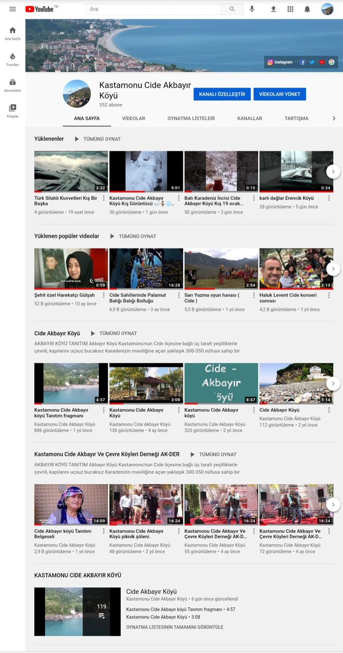Open Abonelikler in sidebar
The height and width of the screenshot is (653, 343).
13,85
